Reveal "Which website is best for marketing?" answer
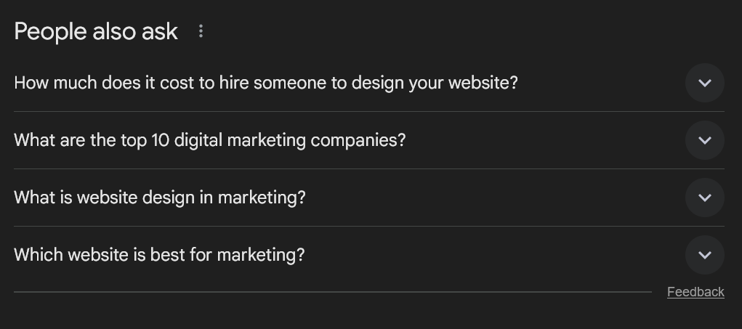The image size is (742, 329). (159, 255)
